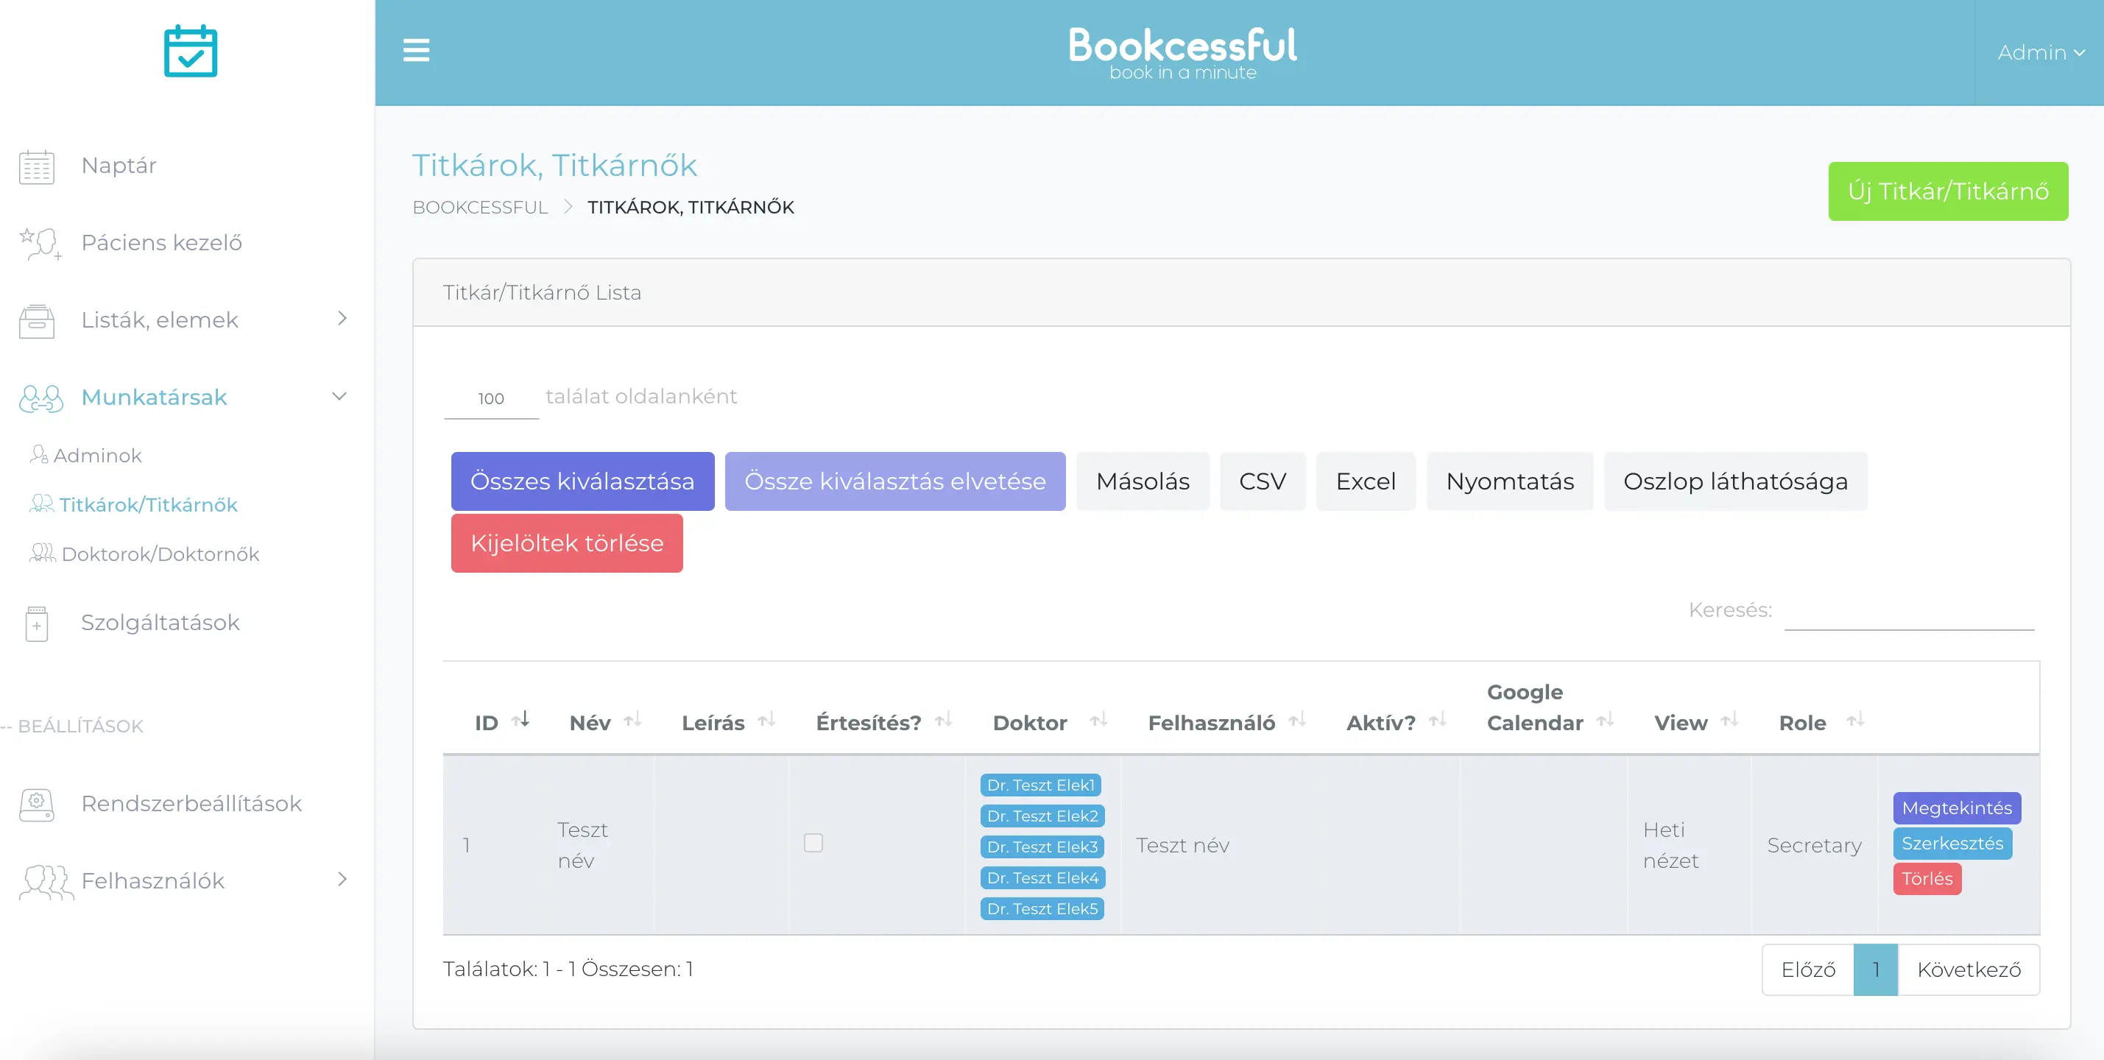Screen dimensions: 2104x1060
Task: Open Adminok submenu item
Action: tap(97, 456)
